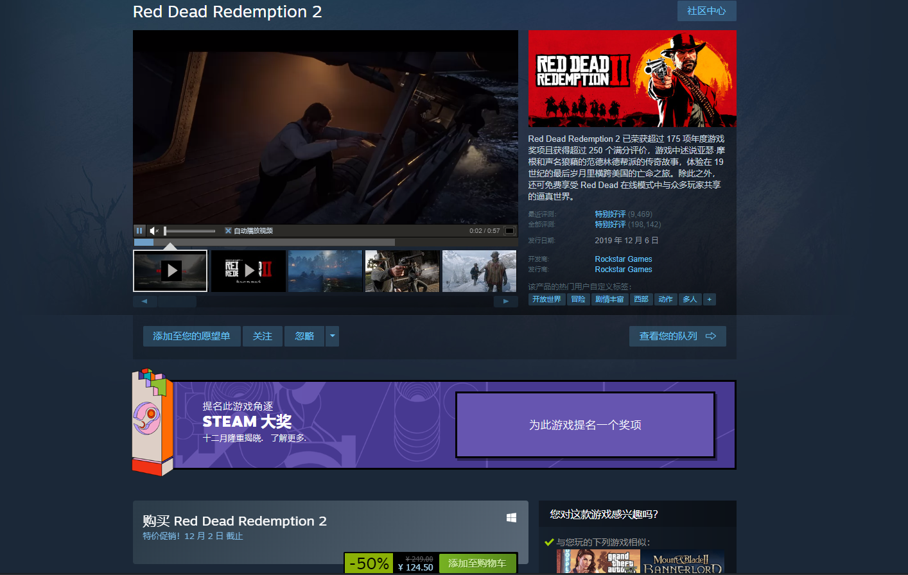Click the 特价促销! 12 月 2 日 截止 text
This screenshot has height=575, width=908.
point(193,536)
